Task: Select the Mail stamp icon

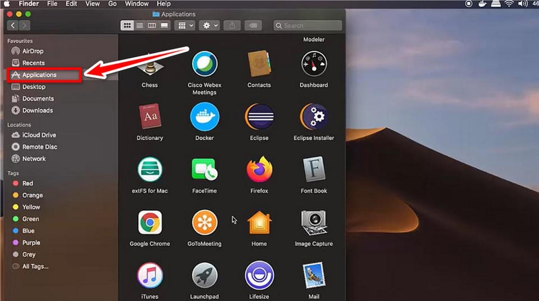Action: point(314,275)
